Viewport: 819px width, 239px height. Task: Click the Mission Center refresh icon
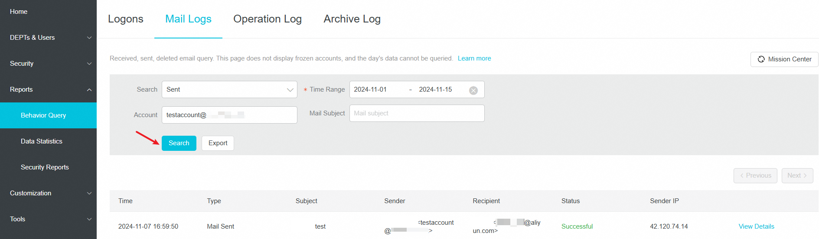pos(761,59)
